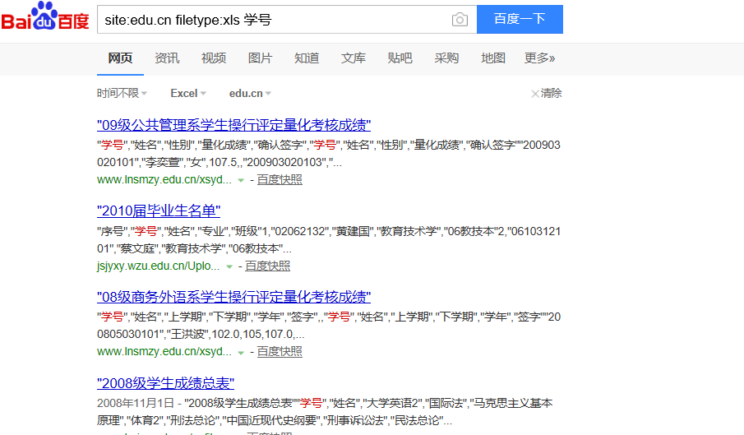Image resolution: width=744 pixels, height=435 pixels.
Task: Open the 知道 tab
Action: [307, 58]
